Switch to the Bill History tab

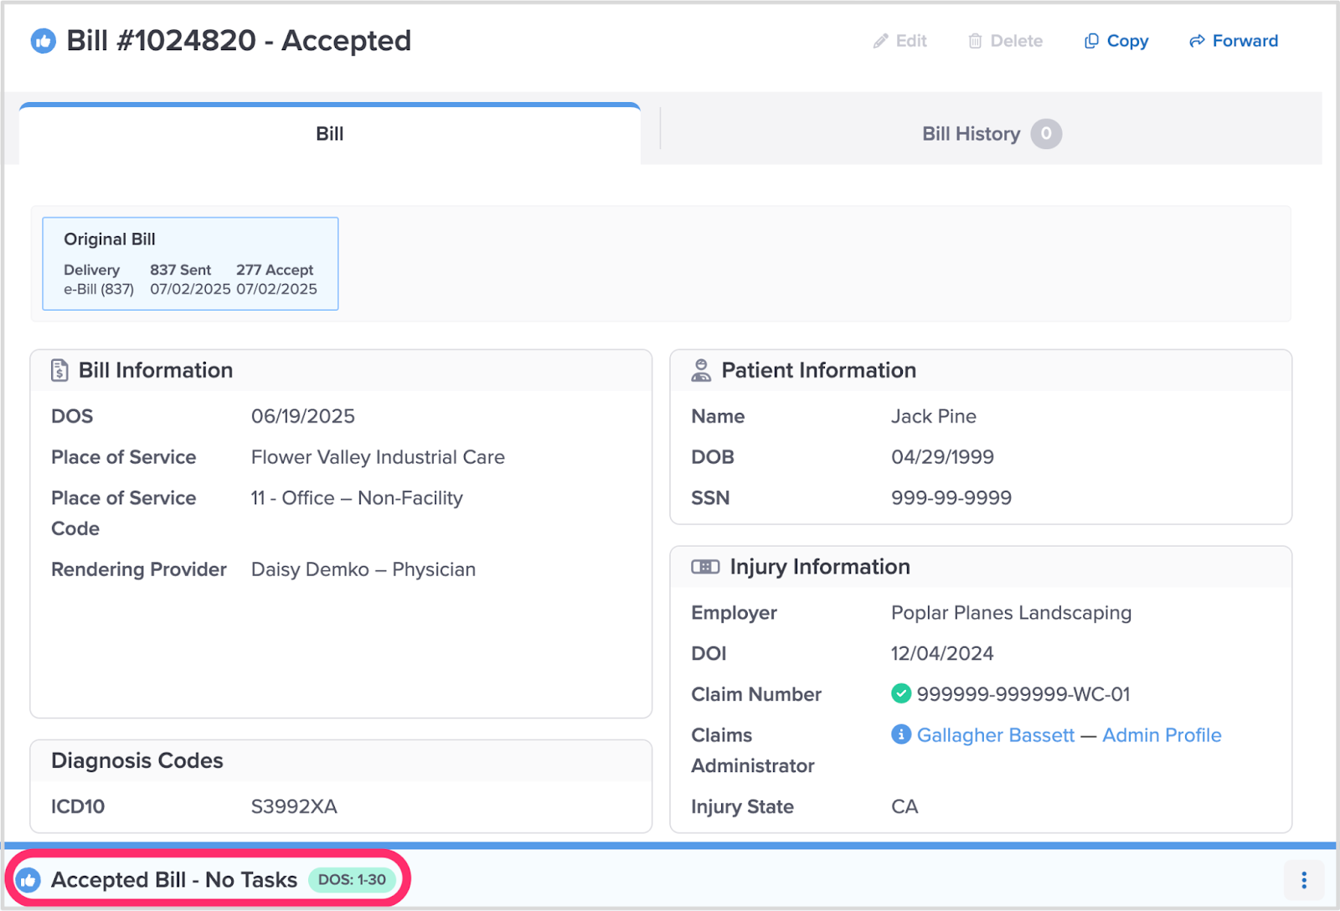971,134
